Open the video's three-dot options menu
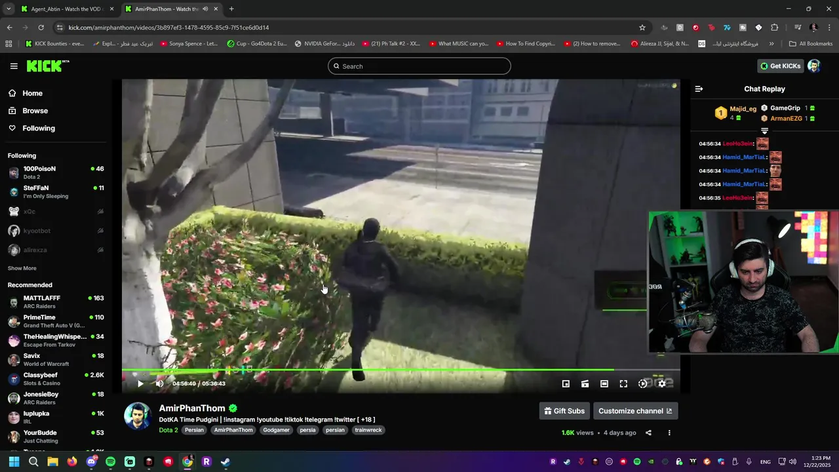Viewport: 839px width, 472px height. [669, 433]
